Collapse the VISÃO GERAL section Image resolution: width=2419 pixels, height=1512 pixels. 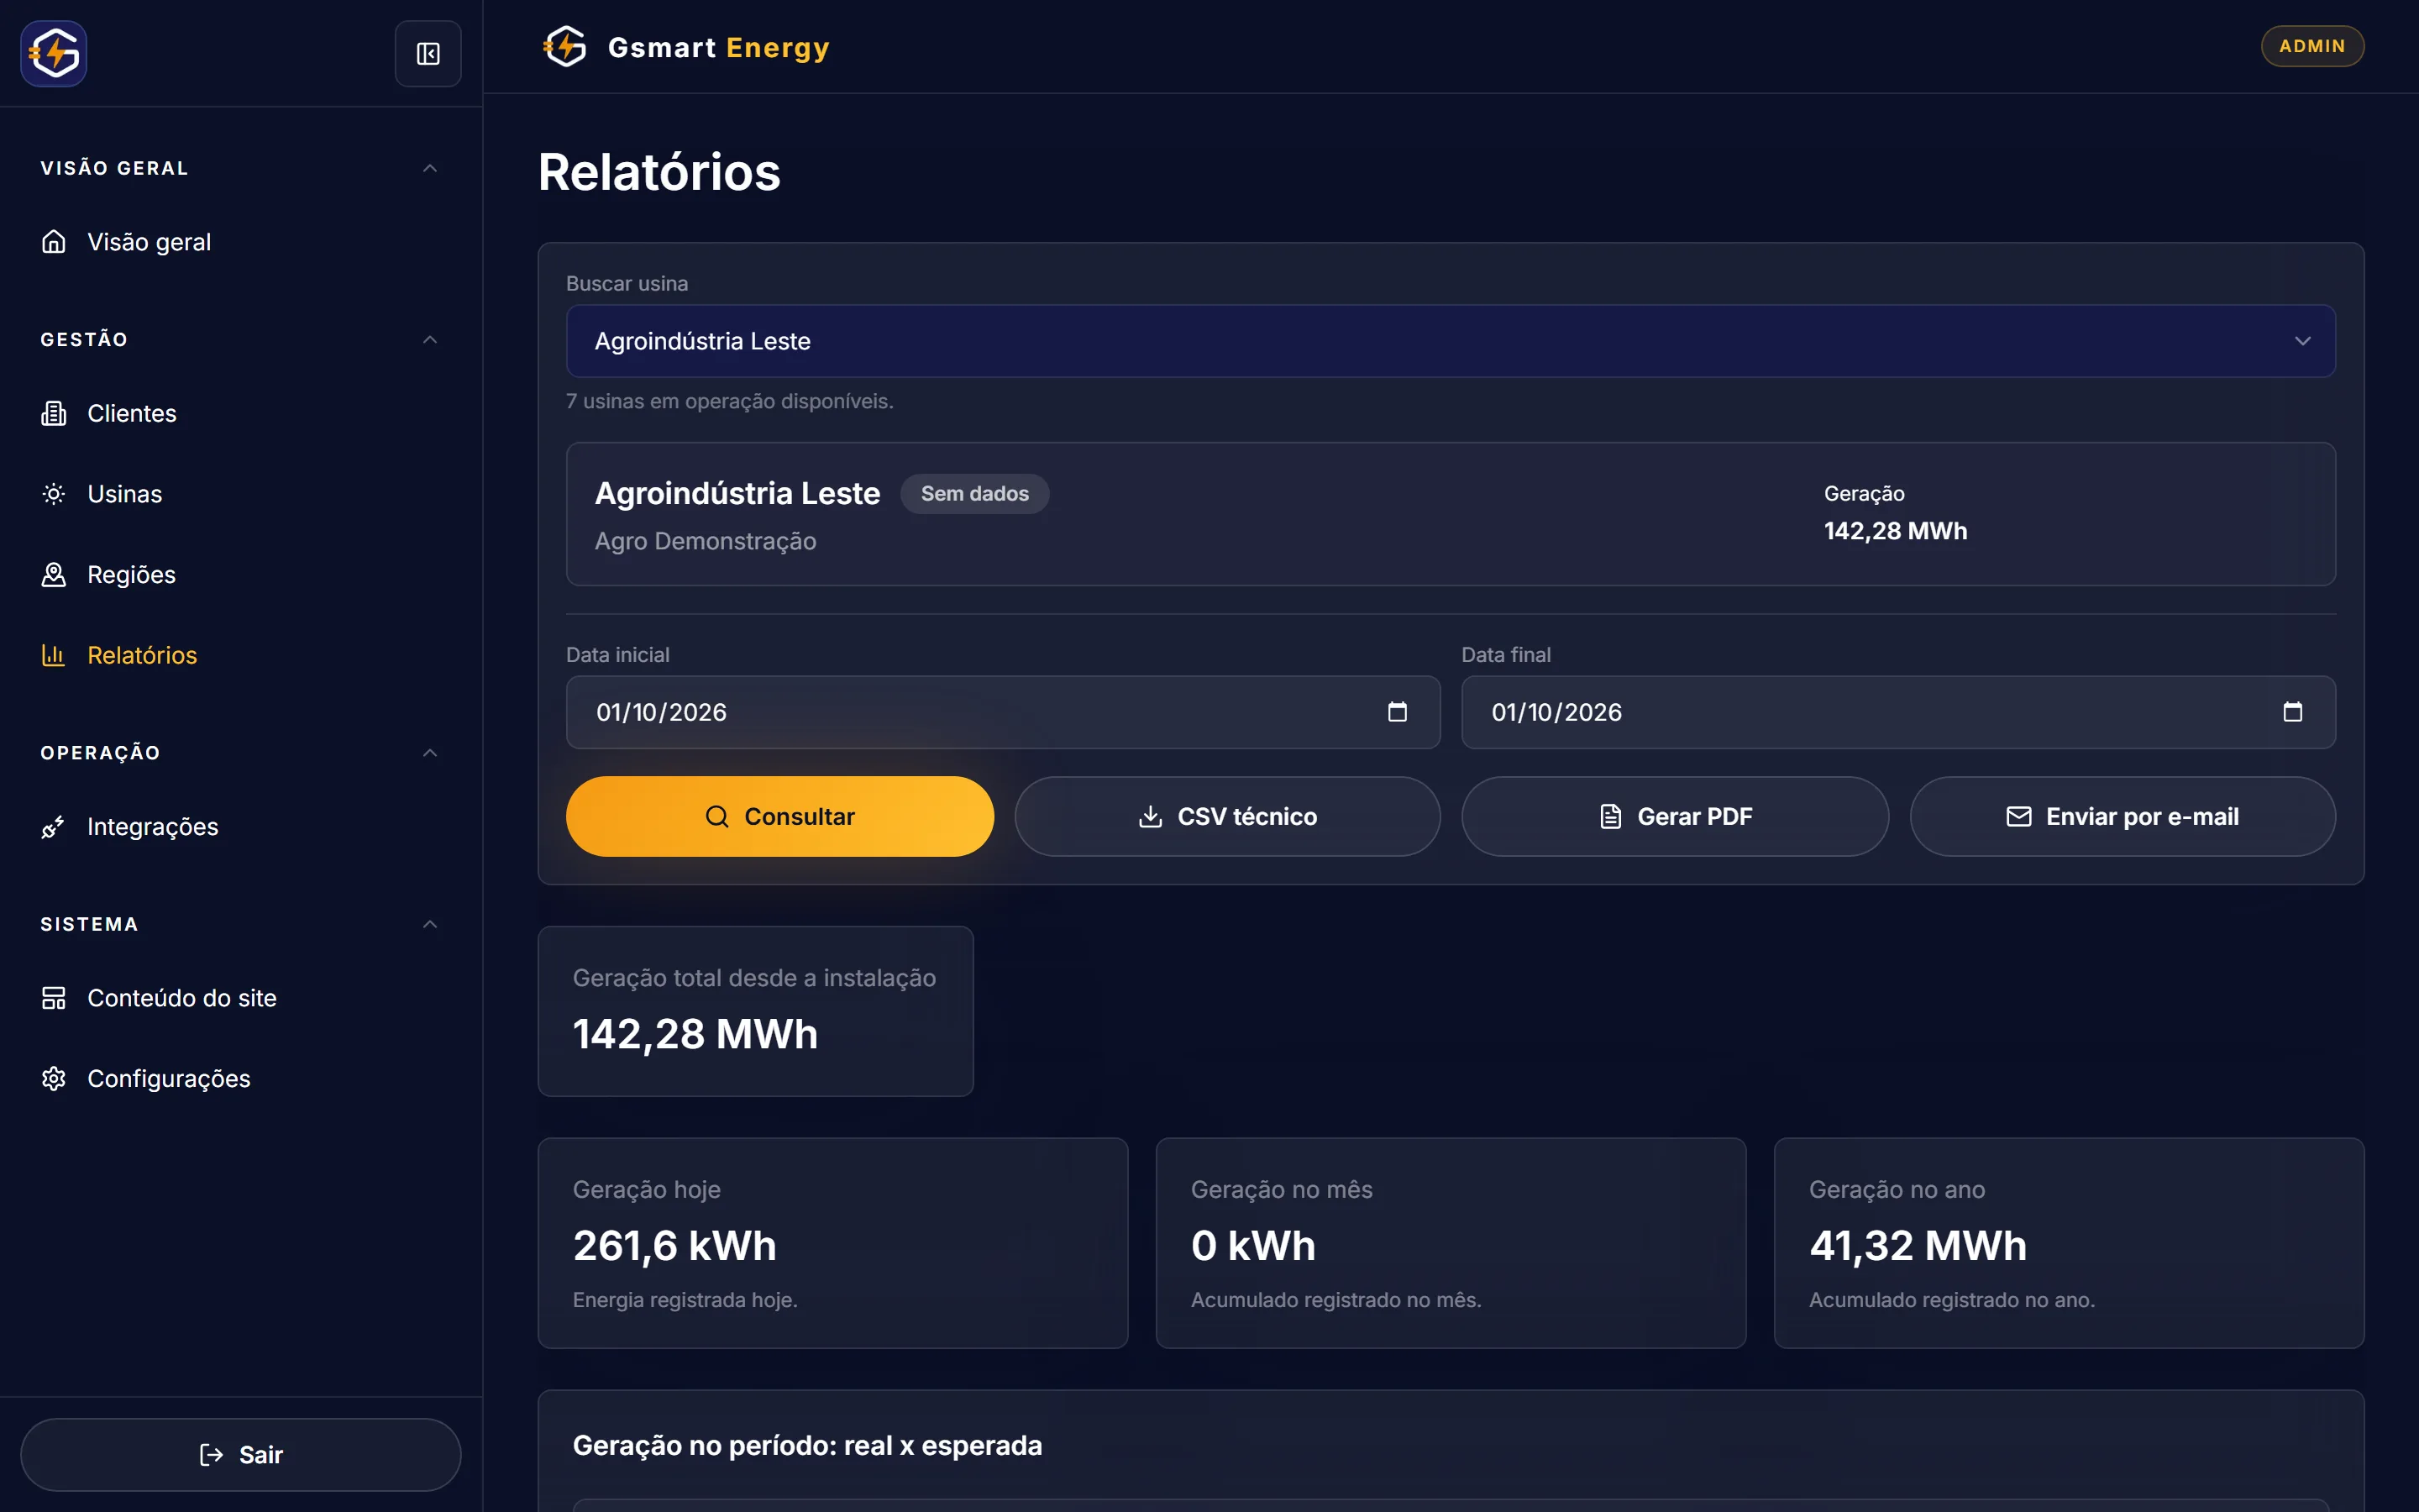tap(430, 168)
